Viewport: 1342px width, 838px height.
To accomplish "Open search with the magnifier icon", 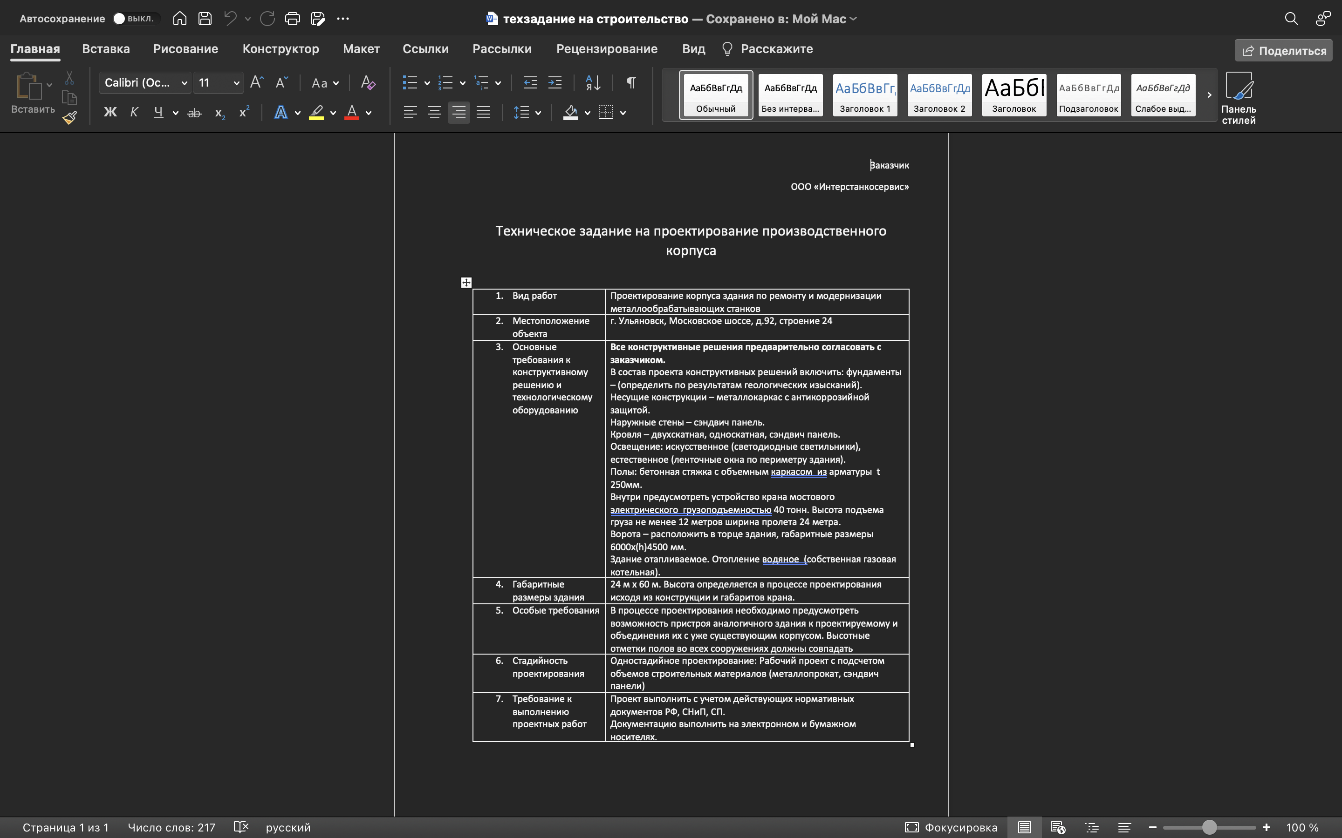I will tap(1291, 19).
